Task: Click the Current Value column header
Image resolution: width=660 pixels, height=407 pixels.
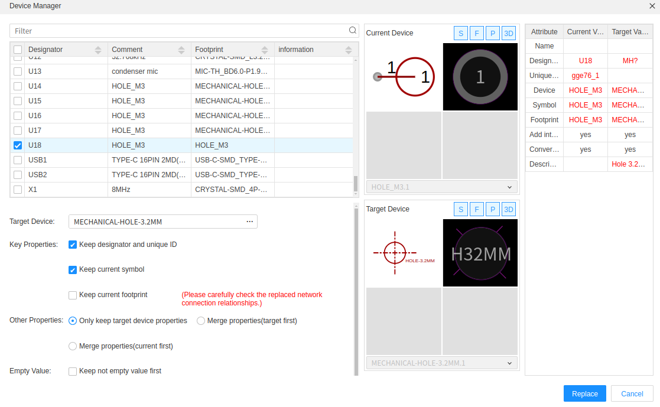Action: click(x=585, y=31)
